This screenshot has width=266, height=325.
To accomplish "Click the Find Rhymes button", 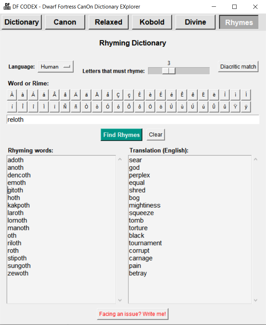I will coord(121,135).
